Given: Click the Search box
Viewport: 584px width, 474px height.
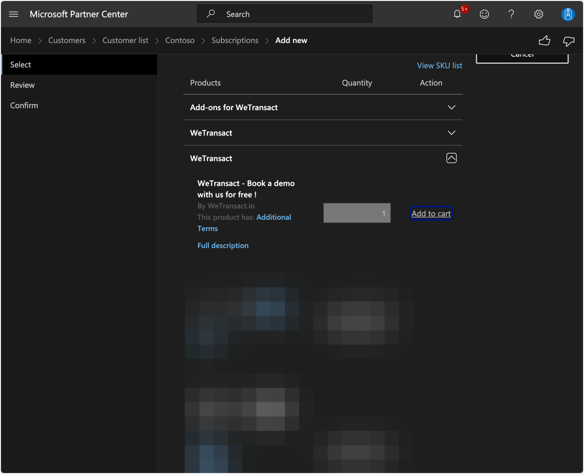Looking at the screenshot, I should tap(285, 14).
